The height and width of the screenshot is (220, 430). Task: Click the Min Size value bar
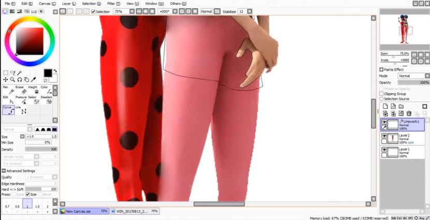[38, 142]
